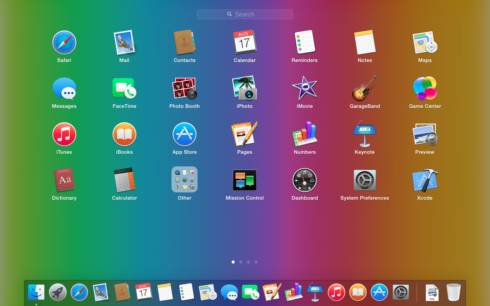Click FaceTime in the Dock
Image resolution: width=490 pixels, height=306 pixels.
(251, 293)
